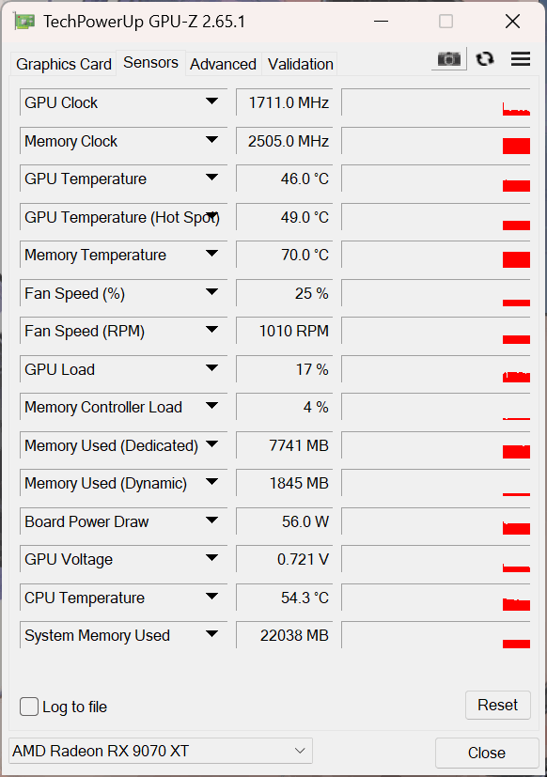Click the refresh sensors icon
This screenshot has height=777, width=547.
click(485, 59)
